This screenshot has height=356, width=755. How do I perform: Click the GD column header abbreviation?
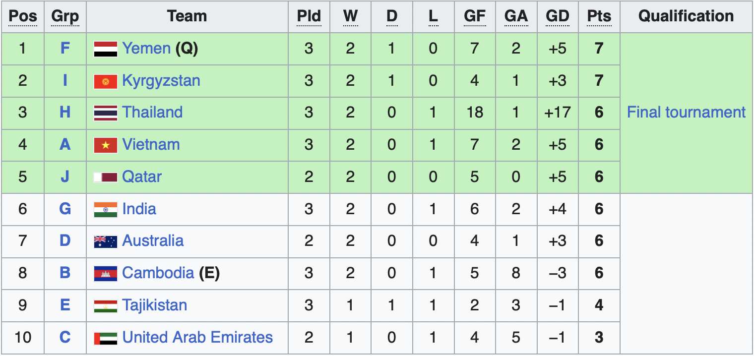pyautogui.click(x=557, y=16)
